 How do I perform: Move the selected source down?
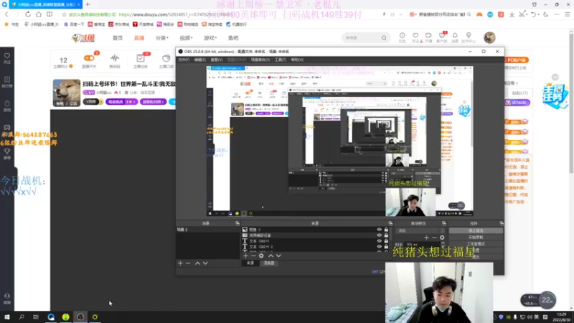(x=278, y=256)
